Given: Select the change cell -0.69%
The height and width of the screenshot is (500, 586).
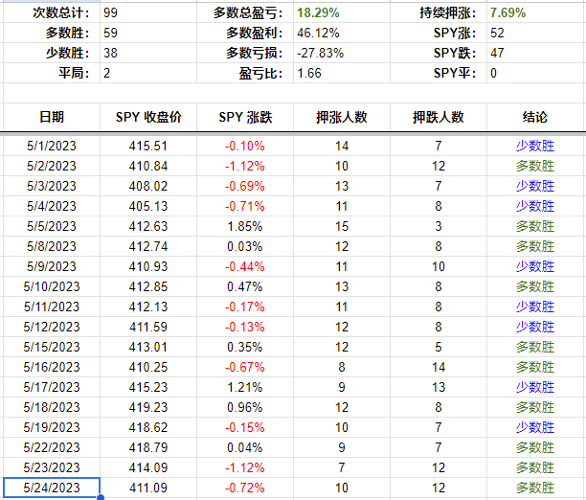Looking at the screenshot, I should tap(245, 186).
